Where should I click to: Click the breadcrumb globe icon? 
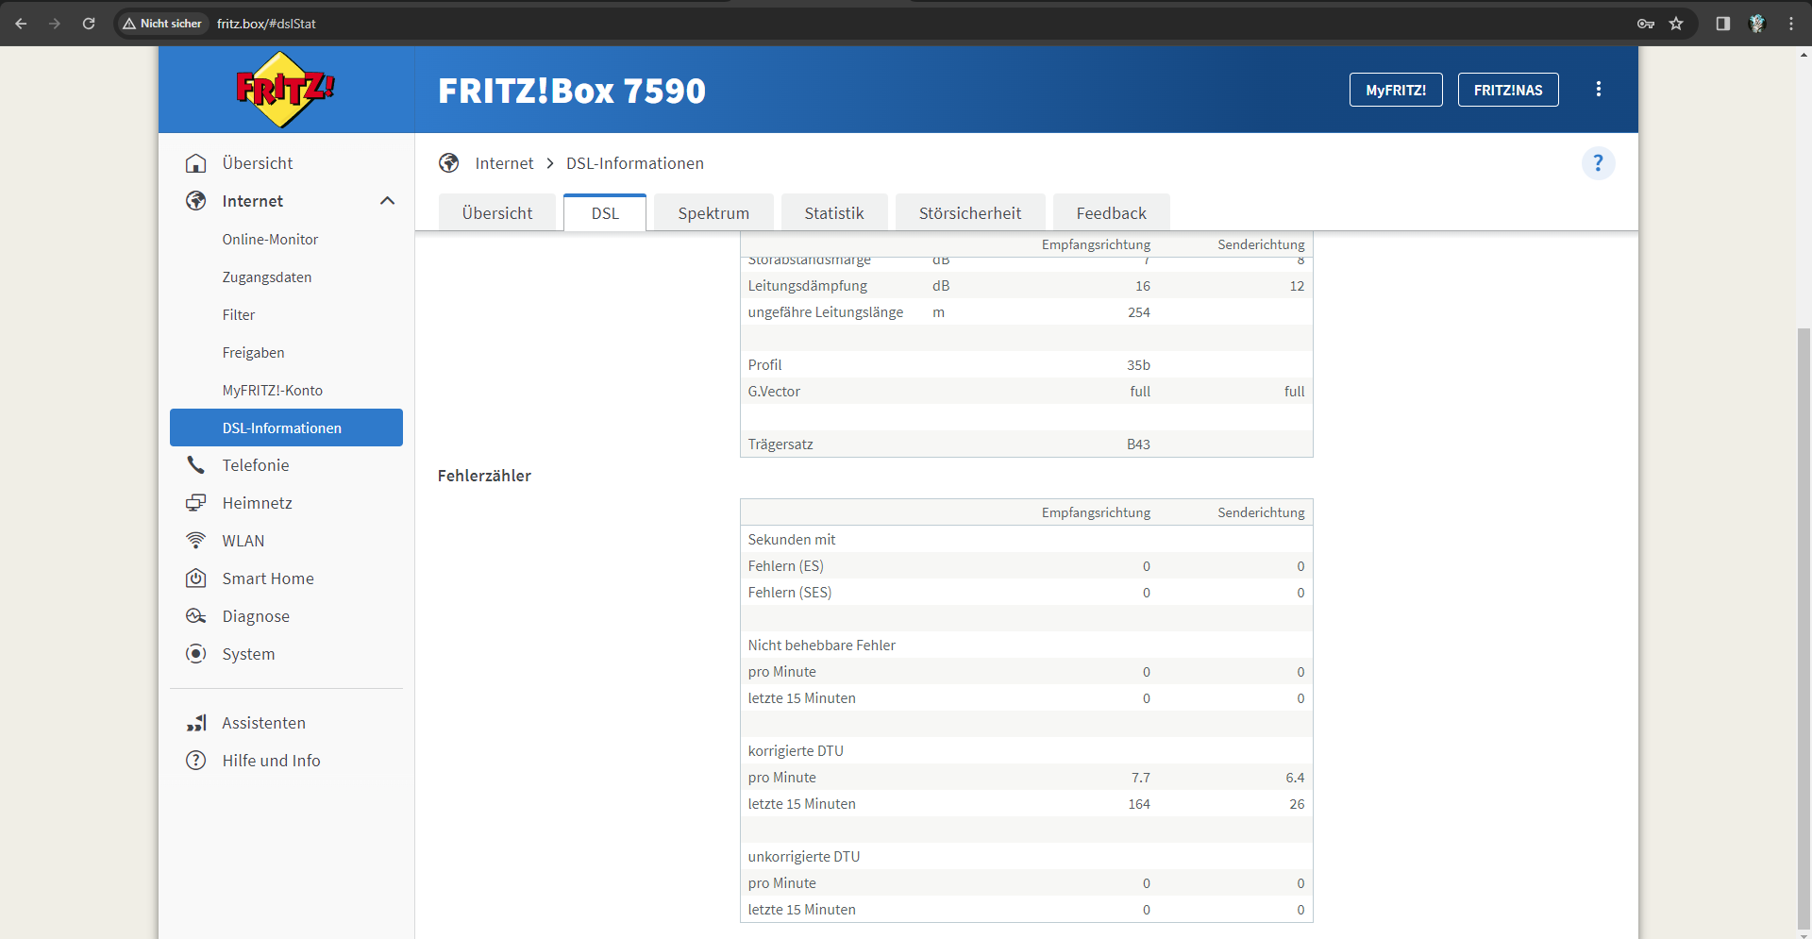tap(449, 163)
